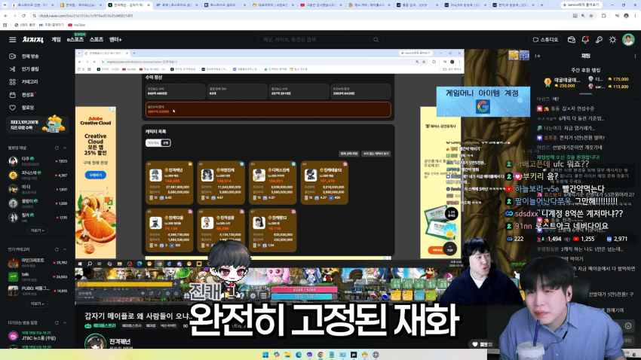
Task: Toggle the light/dark theme sun icon
Action: tap(612, 40)
